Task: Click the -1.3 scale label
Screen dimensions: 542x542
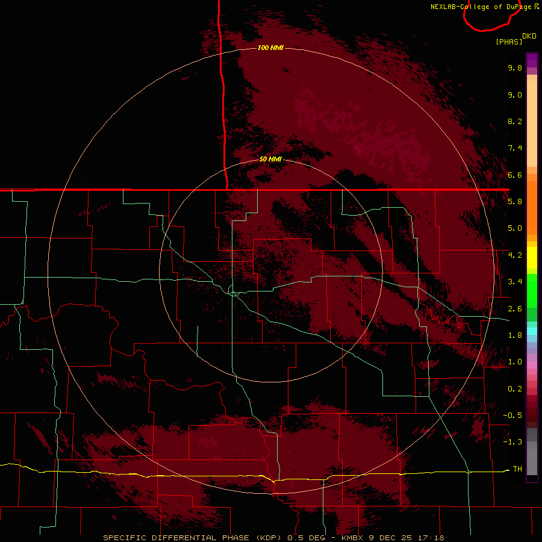Action: [x=512, y=442]
